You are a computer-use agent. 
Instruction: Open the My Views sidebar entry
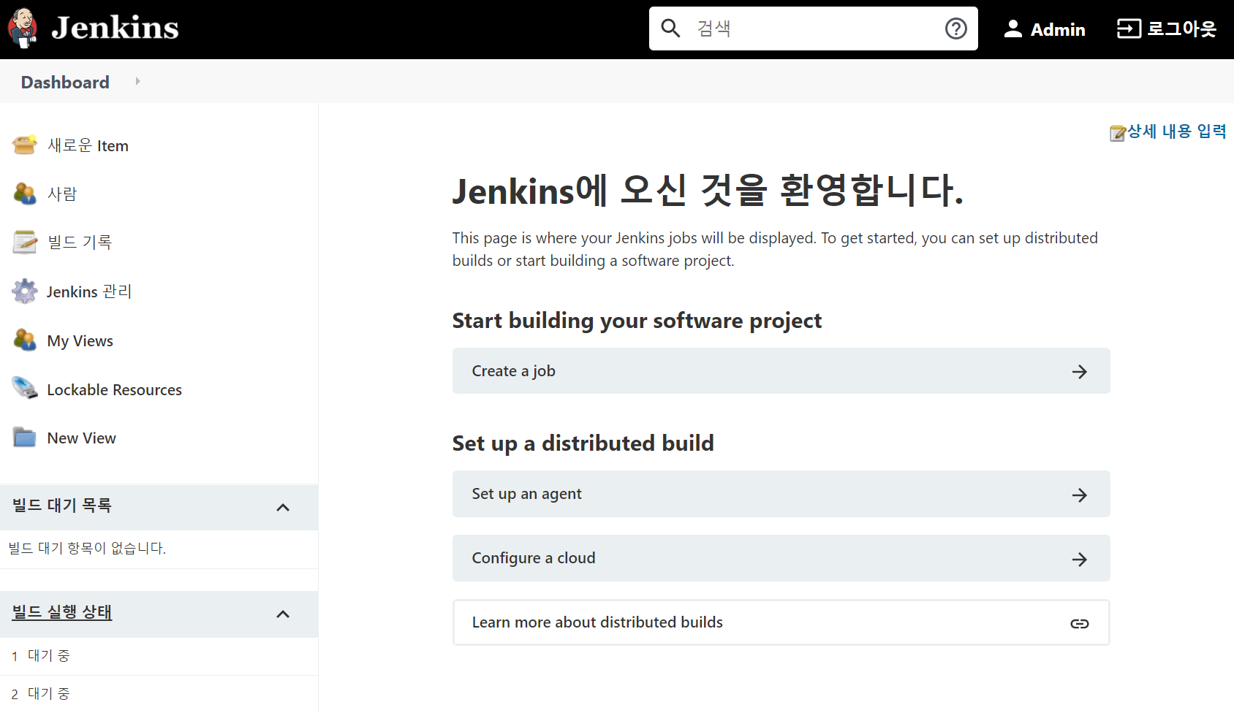point(80,340)
